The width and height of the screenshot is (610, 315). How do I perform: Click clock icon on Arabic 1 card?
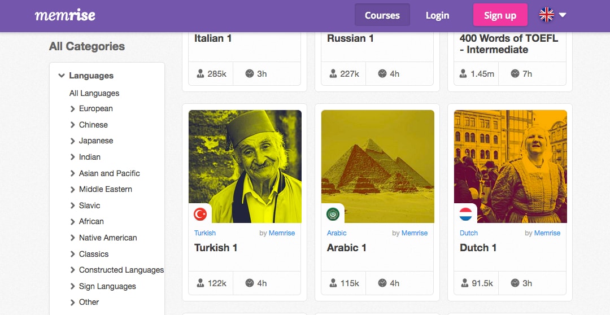[x=382, y=283]
